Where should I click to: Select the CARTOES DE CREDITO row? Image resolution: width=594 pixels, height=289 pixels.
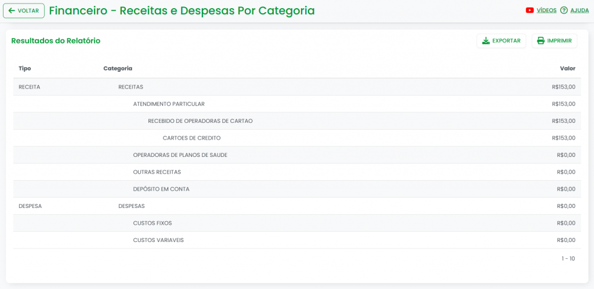pyautogui.click(x=191, y=138)
